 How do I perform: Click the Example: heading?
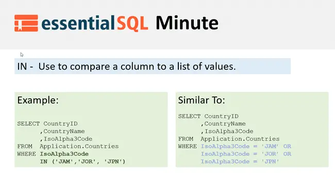[x=38, y=100]
